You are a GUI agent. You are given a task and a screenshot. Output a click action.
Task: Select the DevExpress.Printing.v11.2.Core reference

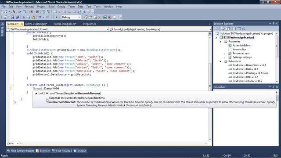point(250,73)
